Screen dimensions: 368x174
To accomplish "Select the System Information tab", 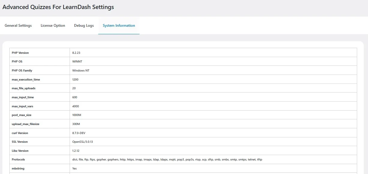I will coord(119,26).
